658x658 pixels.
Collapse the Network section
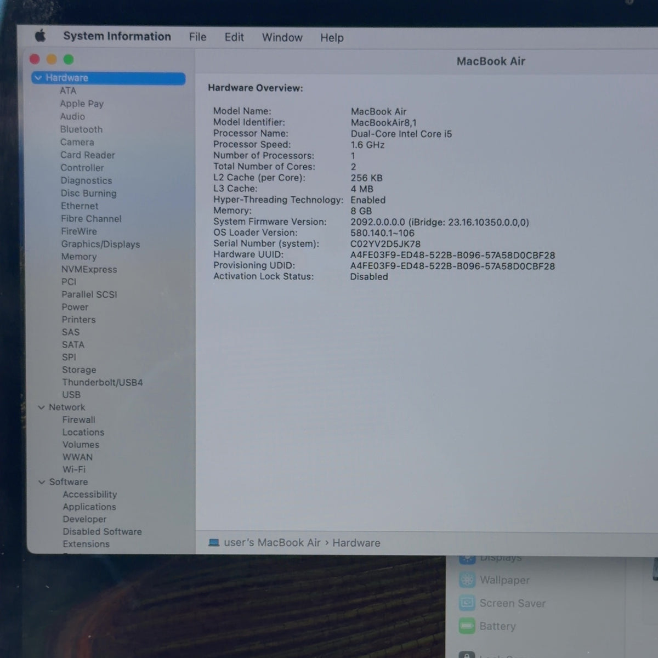pyautogui.click(x=41, y=407)
